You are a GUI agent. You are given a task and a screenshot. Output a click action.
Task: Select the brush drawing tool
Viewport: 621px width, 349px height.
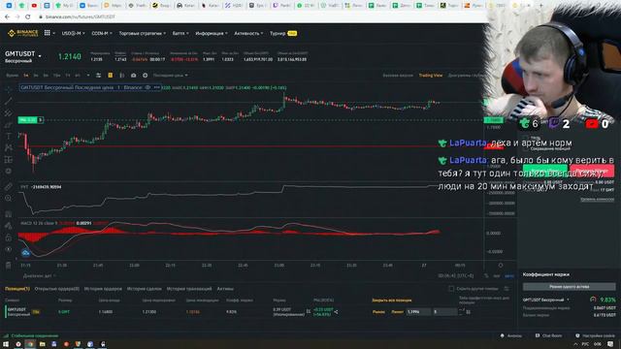9,125
